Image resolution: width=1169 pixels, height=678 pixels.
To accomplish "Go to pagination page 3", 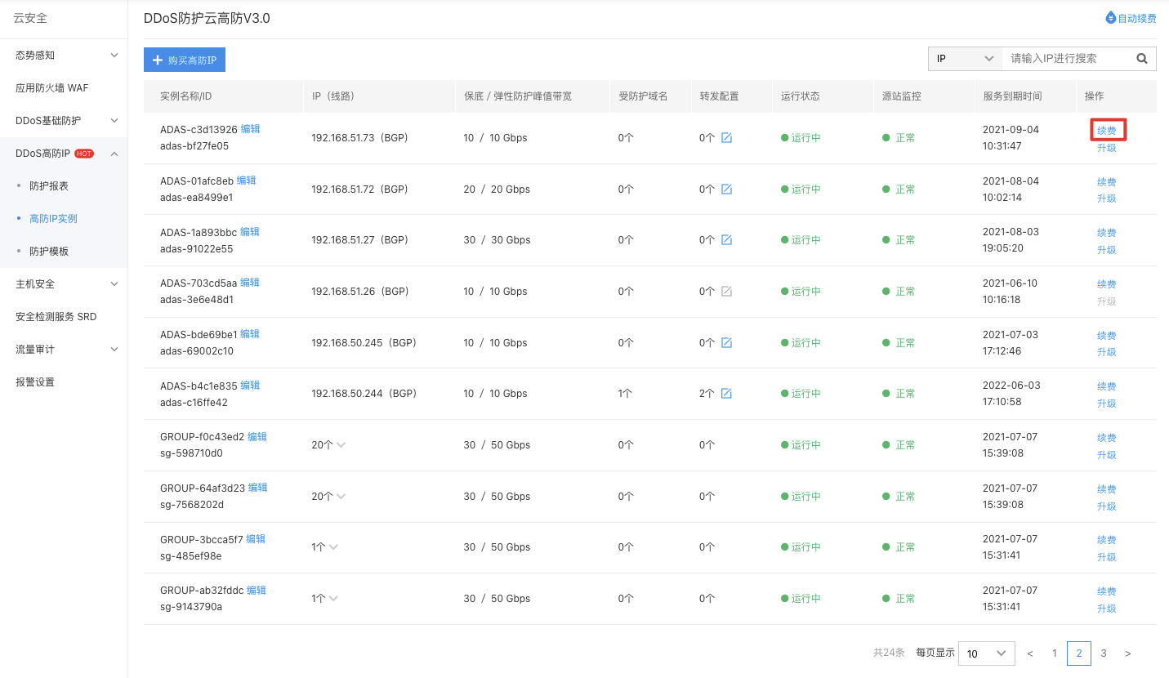I will 1104,653.
